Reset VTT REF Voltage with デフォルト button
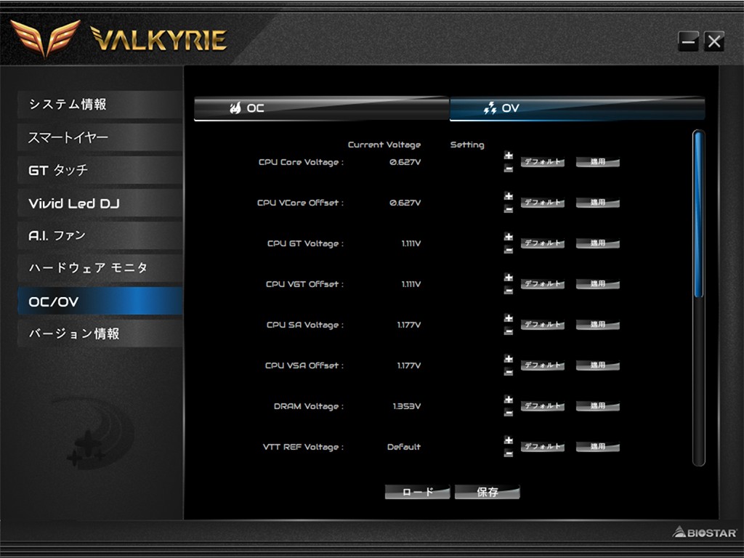This screenshot has height=558, width=744. tap(543, 447)
